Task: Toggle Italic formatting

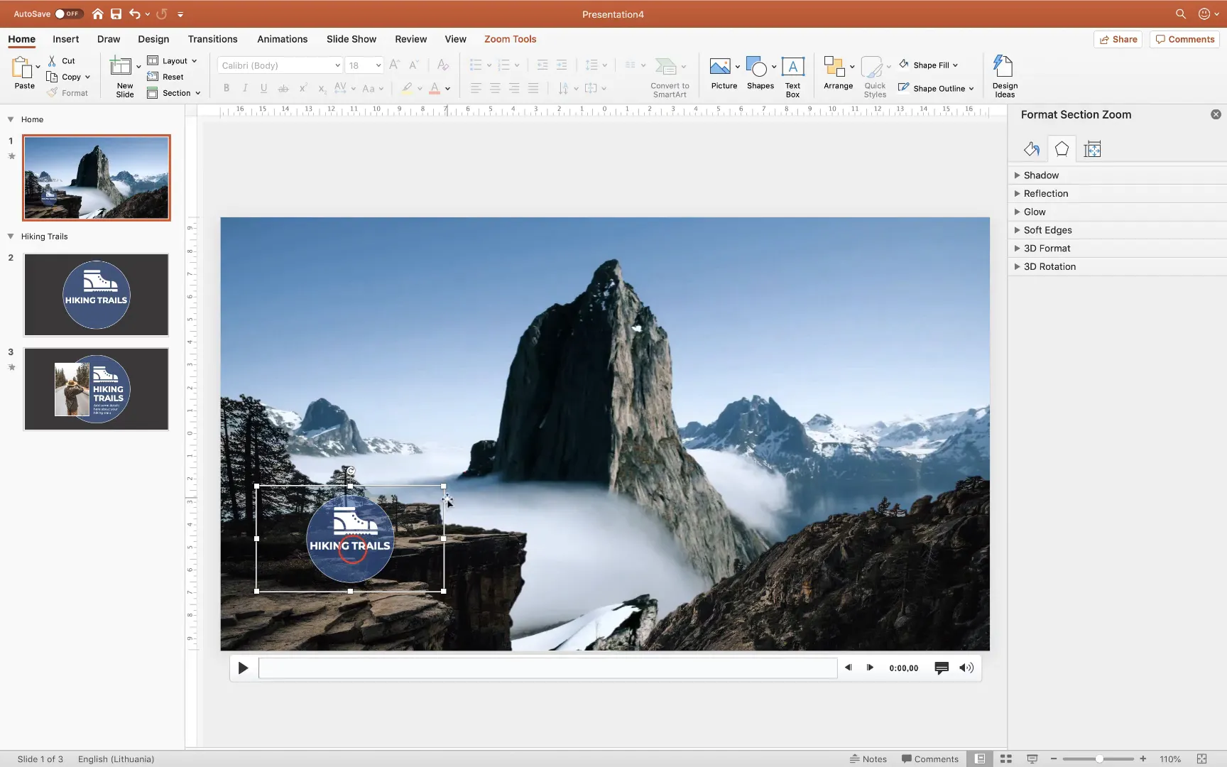Action: (x=245, y=88)
